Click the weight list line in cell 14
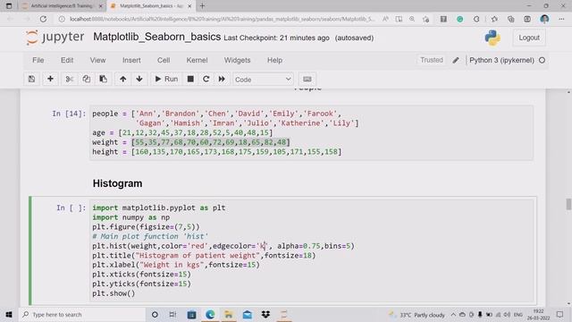The height and width of the screenshot is (322, 572). 191,142
